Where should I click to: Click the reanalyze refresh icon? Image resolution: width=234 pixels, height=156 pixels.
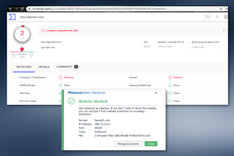225,31
